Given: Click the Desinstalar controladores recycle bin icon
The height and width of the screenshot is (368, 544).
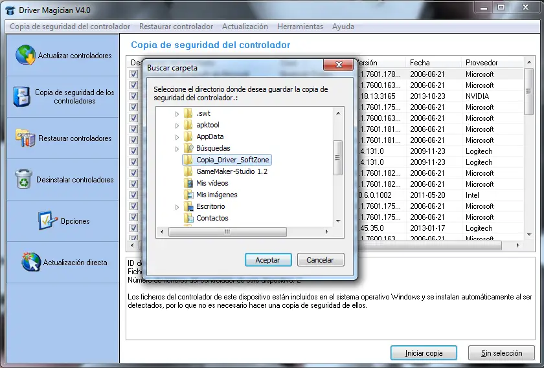Looking at the screenshot, I should point(23,179).
